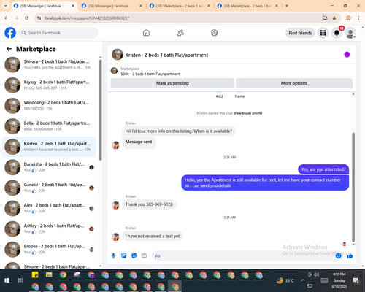Open View buyer profile link
Viewport: 365px width, 292px height.
tap(248, 113)
